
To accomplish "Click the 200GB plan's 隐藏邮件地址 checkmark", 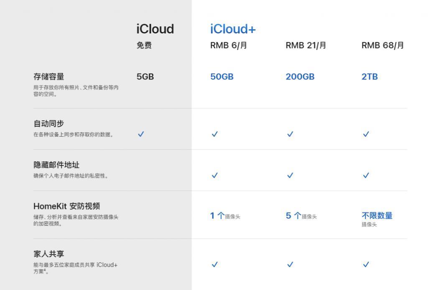I will coord(290,176).
